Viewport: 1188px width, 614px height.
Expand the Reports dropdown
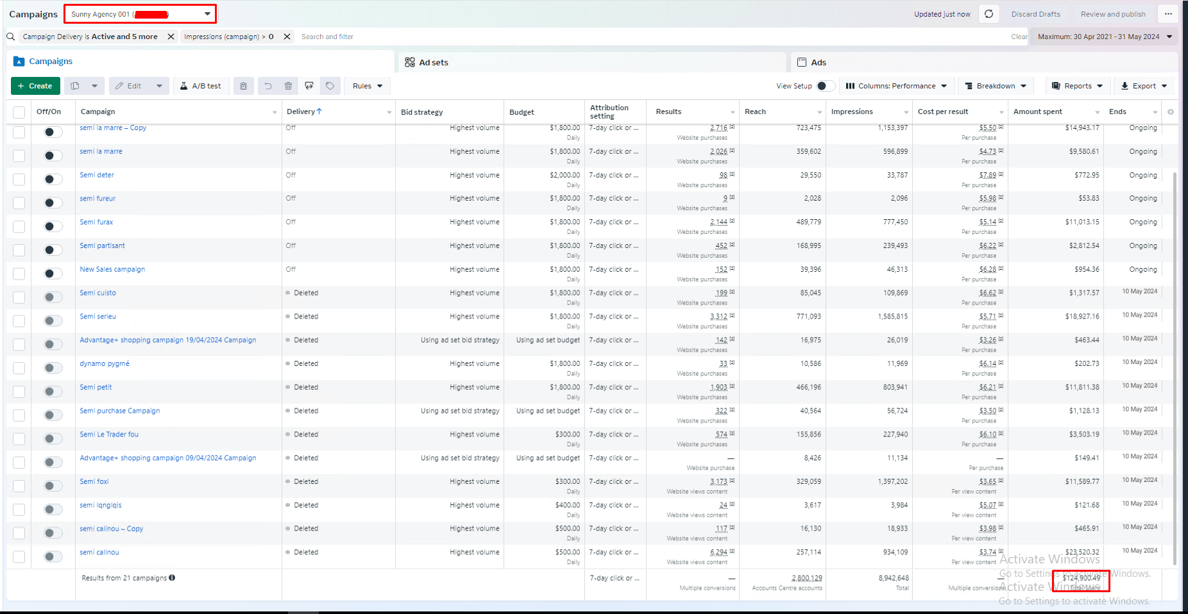(x=1078, y=86)
